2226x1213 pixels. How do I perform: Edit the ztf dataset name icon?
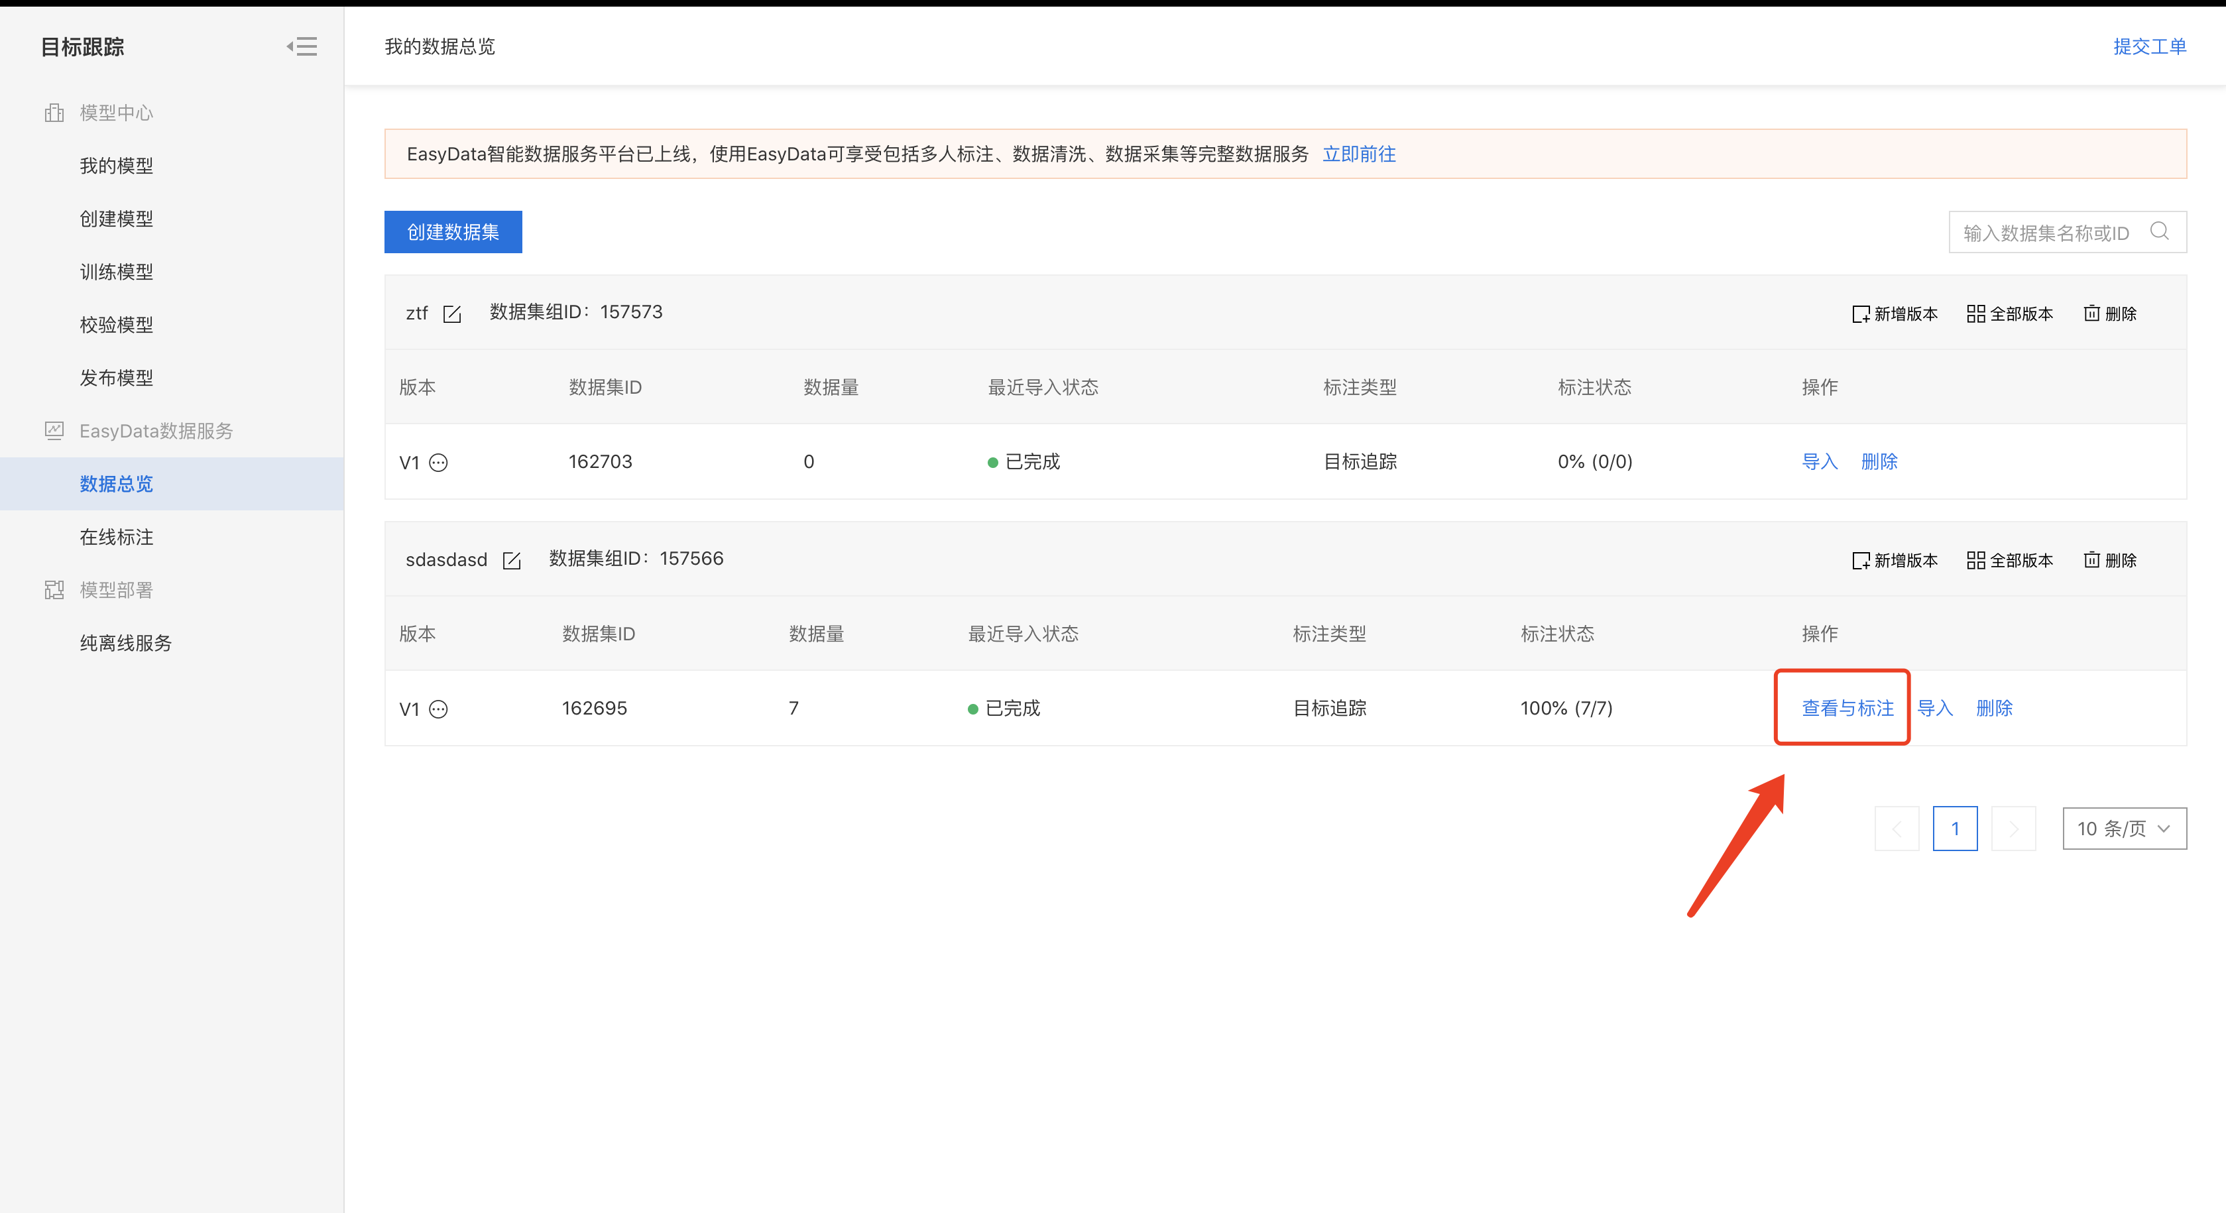452,314
